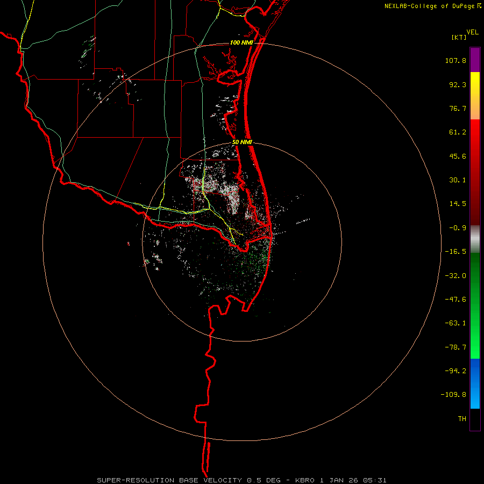Viewport: 484px width, 484px height.
Task: Click the VEL legend title
Action: 472,32
